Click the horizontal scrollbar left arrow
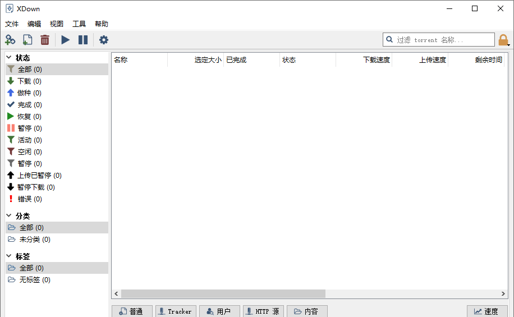514x317 pixels. (x=116, y=294)
